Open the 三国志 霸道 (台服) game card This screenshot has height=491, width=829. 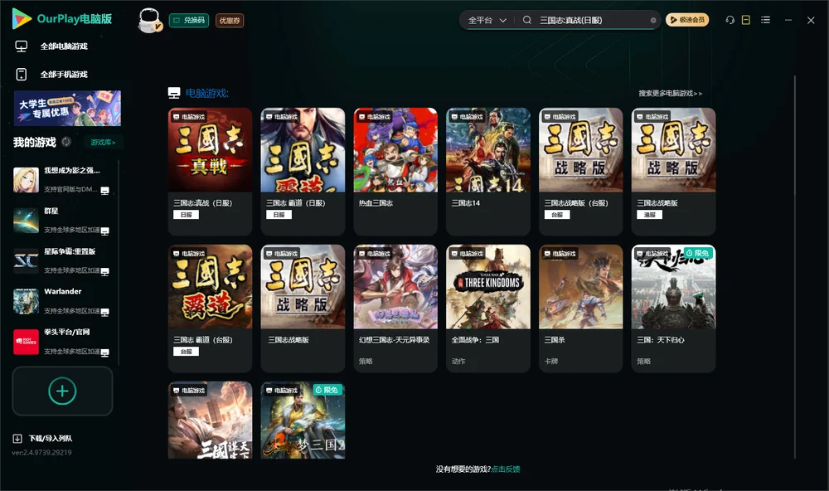[210, 309]
